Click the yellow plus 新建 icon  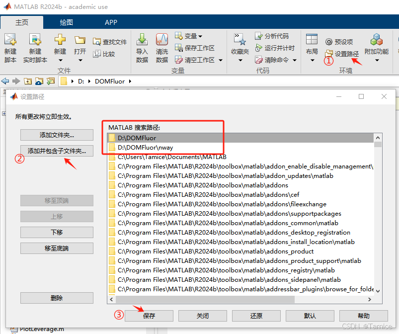point(60,40)
